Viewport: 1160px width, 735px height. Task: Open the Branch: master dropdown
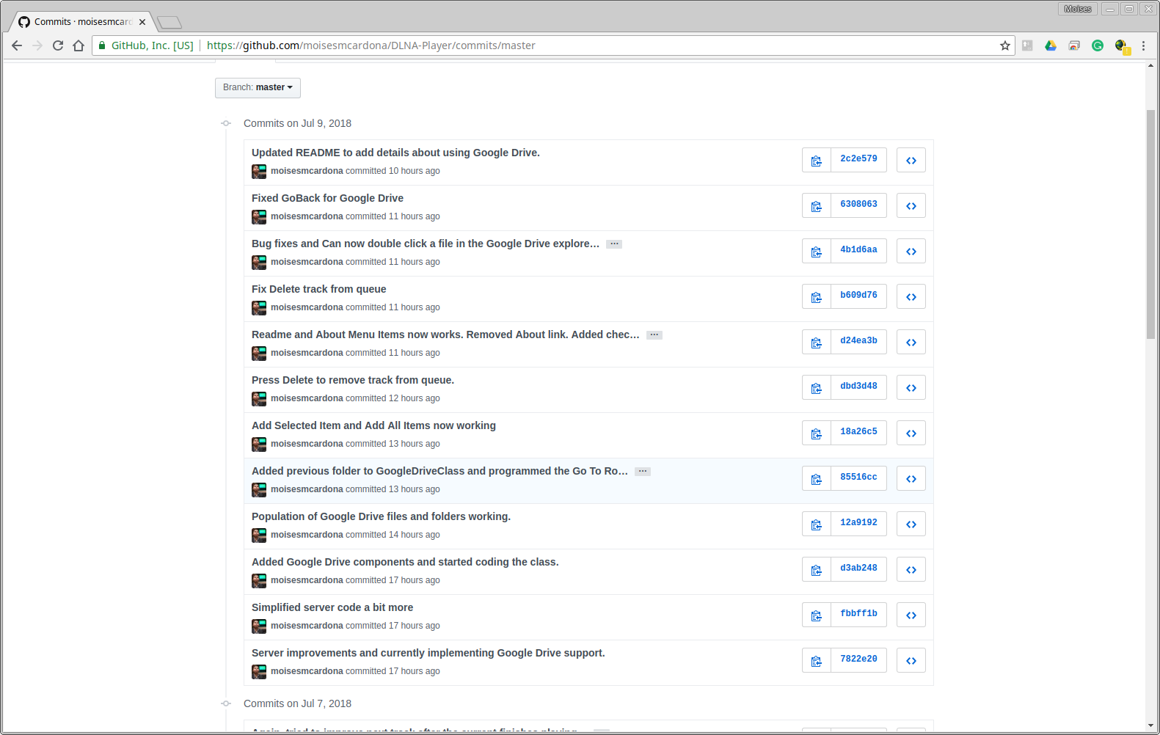point(258,87)
